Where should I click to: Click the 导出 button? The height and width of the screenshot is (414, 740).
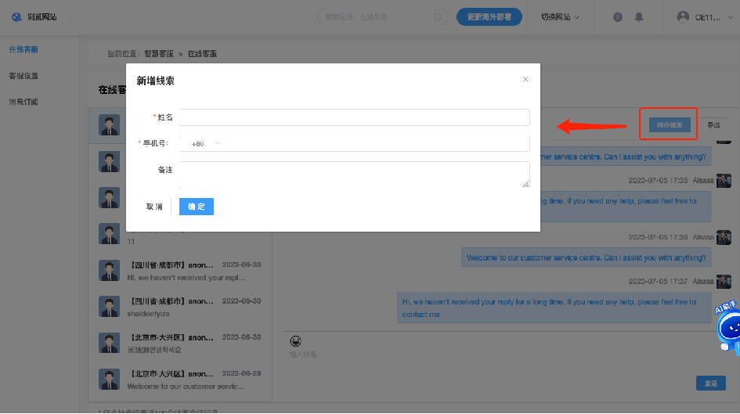click(x=713, y=125)
